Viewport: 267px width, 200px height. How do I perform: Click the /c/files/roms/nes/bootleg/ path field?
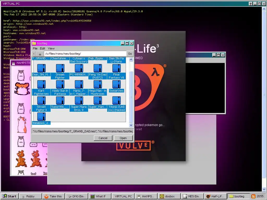point(85,54)
